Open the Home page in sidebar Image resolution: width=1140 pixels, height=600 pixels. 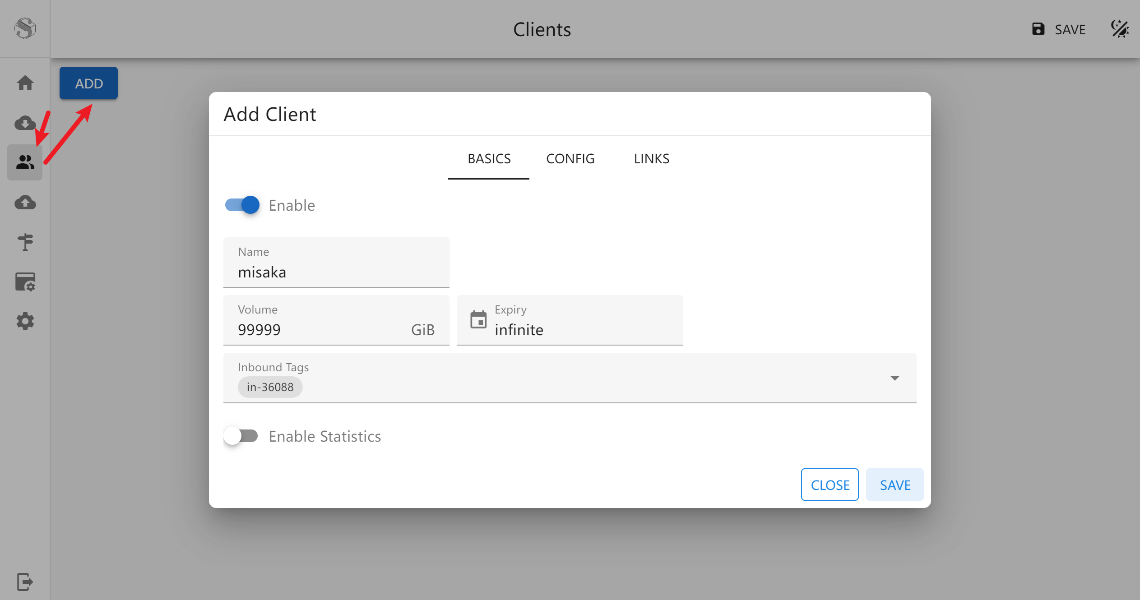point(25,83)
